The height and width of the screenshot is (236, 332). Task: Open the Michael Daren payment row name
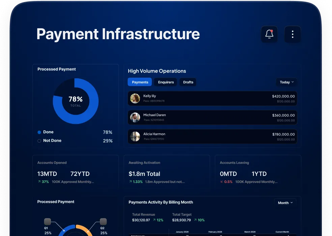tap(155, 115)
